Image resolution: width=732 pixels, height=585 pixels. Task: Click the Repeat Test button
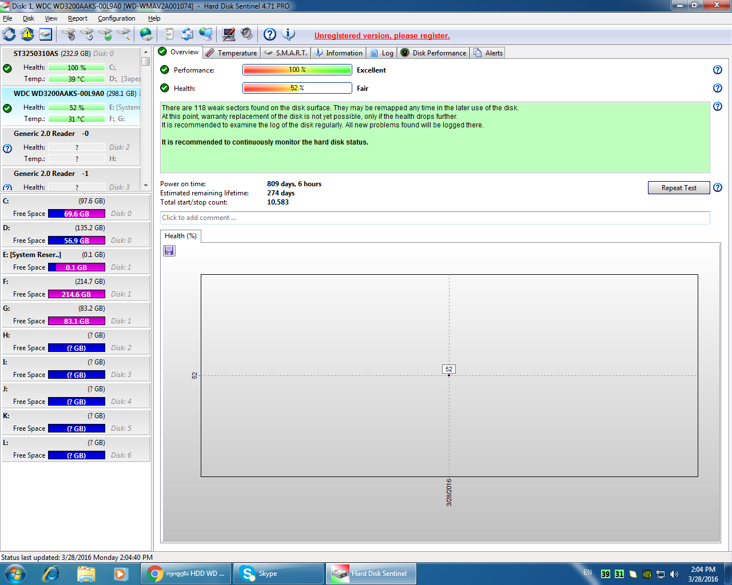coord(679,187)
